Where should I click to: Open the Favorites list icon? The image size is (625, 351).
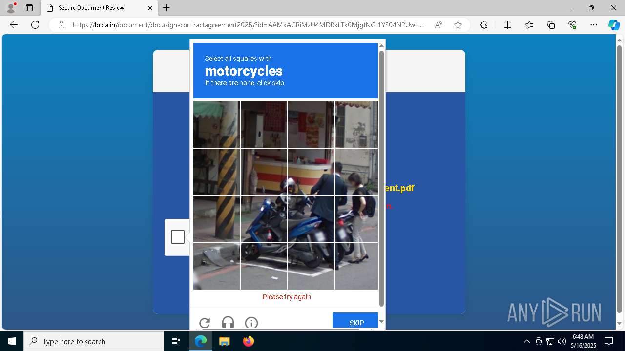pyautogui.click(x=529, y=25)
